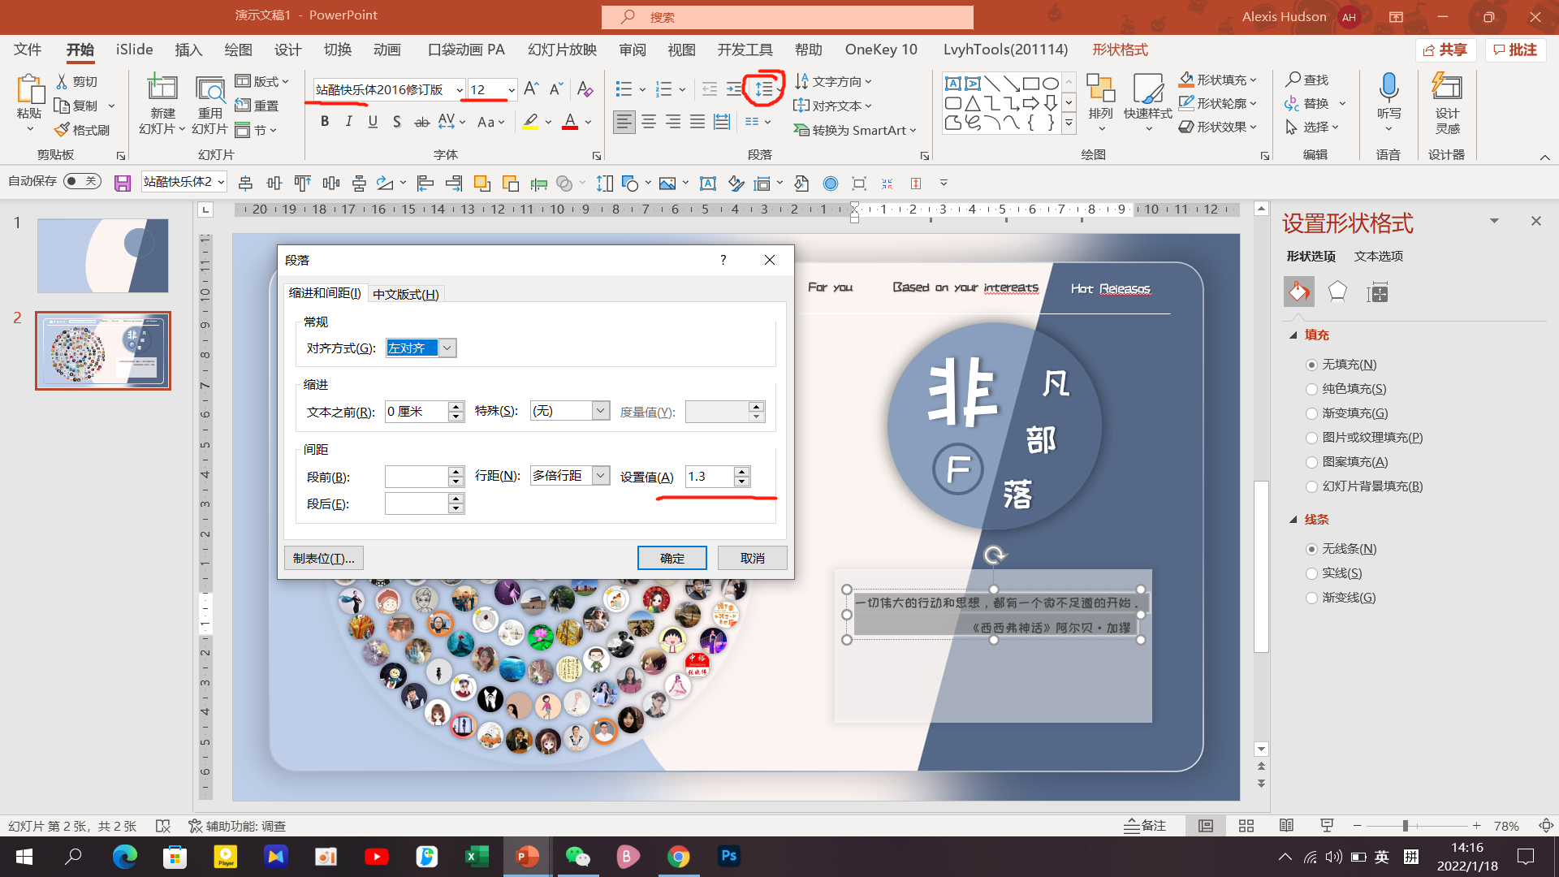The height and width of the screenshot is (877, 1559).
Task: Select the 实线 line radio option
Action: (x=1311, y=573)
